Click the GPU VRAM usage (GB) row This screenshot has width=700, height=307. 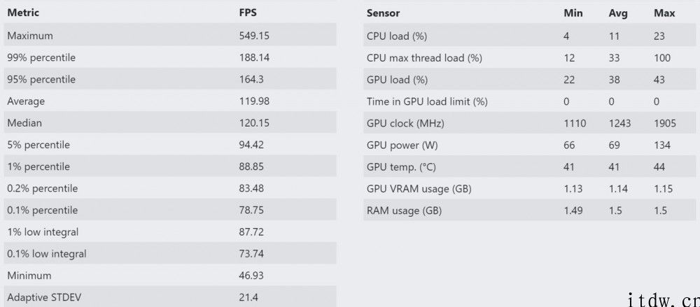pyautogui.click(x=529, y=189)
